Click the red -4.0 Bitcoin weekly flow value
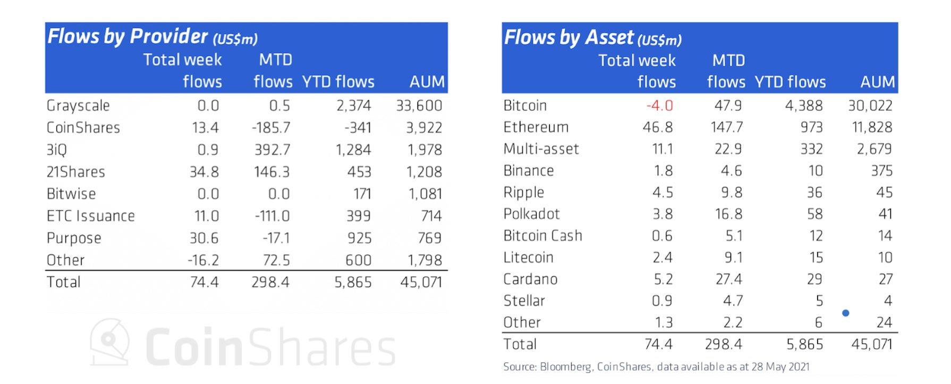 pos(659,106)
